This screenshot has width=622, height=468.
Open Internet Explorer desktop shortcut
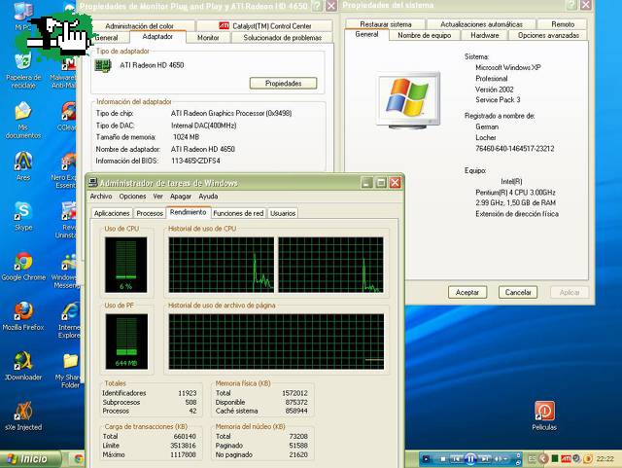point(69,320)
